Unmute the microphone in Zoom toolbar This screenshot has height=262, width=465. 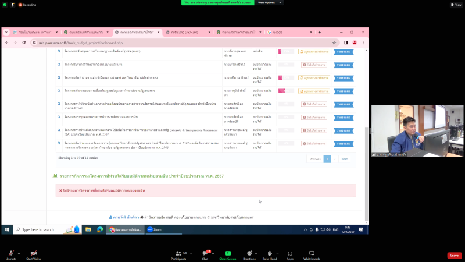click(10, 253)
